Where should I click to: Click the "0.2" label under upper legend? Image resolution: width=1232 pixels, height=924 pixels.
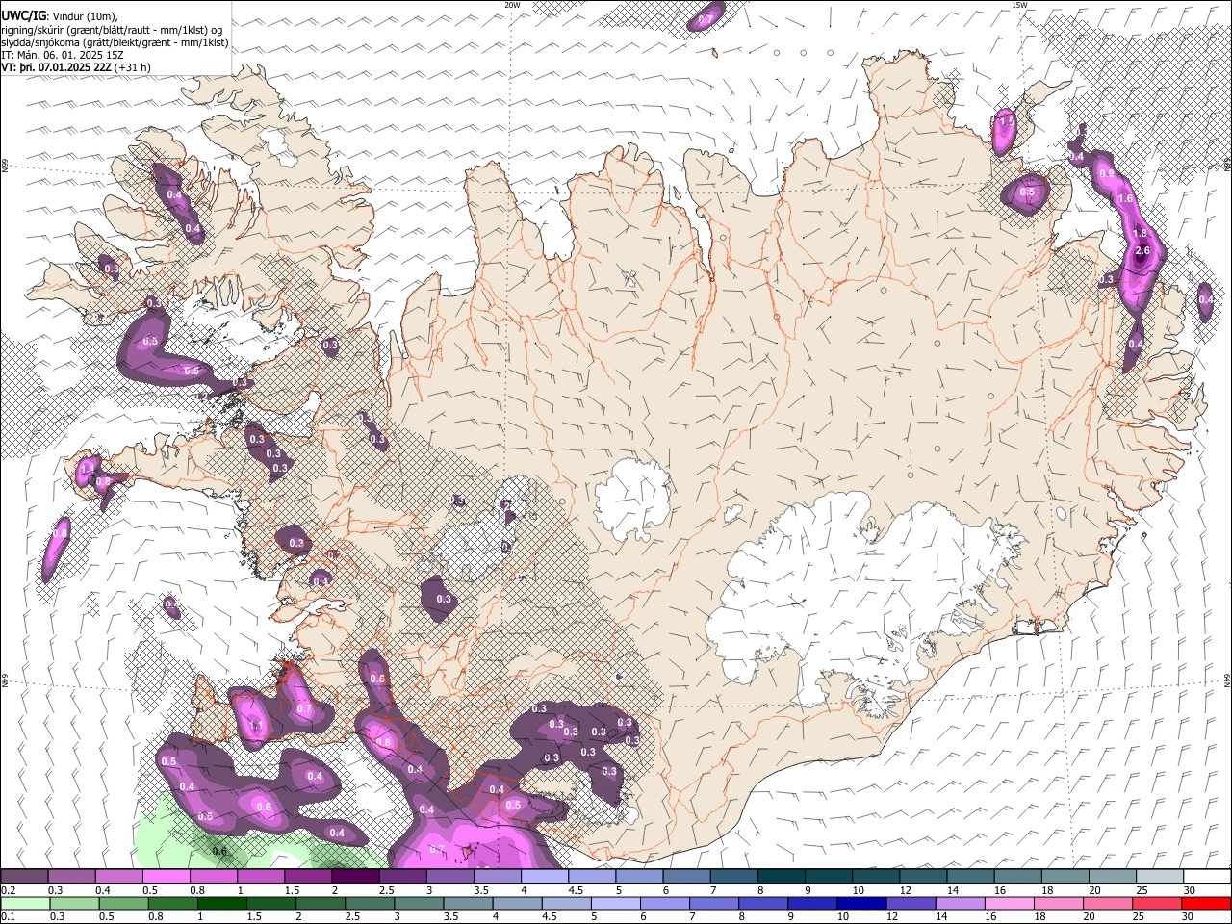pos(8,890)
